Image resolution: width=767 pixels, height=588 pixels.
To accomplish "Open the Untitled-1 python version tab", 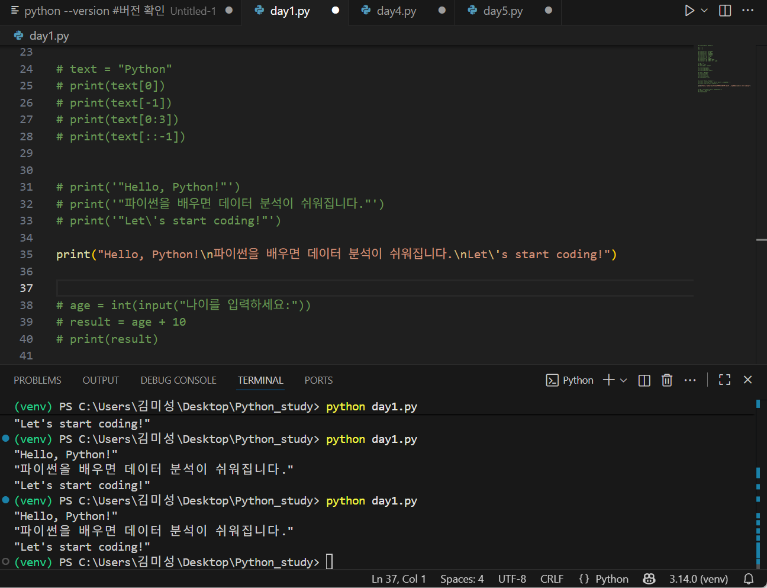I will 121,11.
